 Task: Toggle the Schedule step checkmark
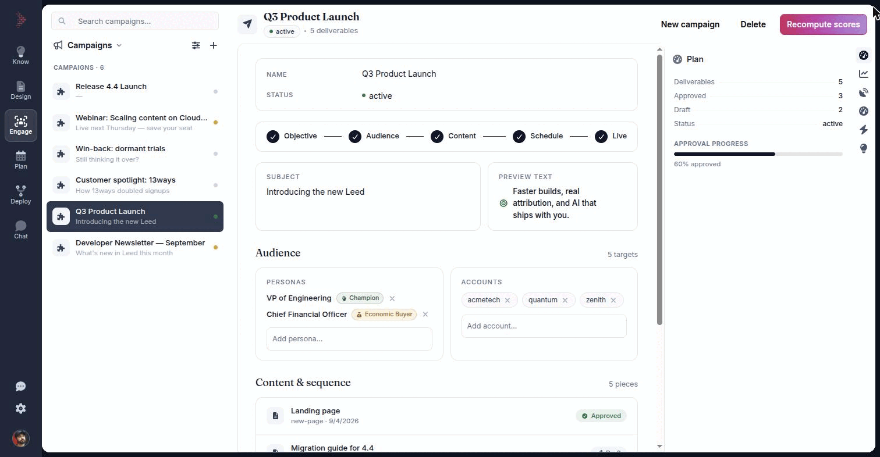(519, 137)
